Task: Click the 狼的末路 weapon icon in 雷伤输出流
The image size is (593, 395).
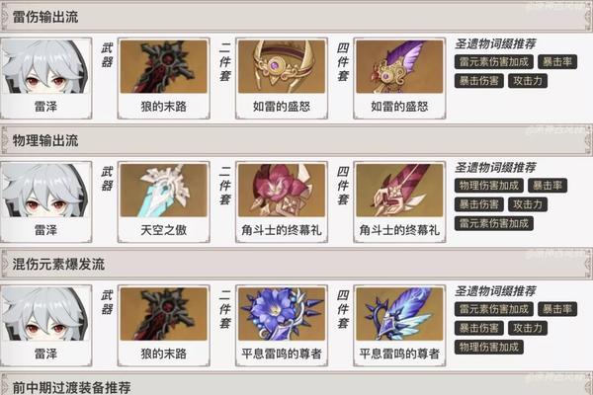Action: [x=163, y=66]
